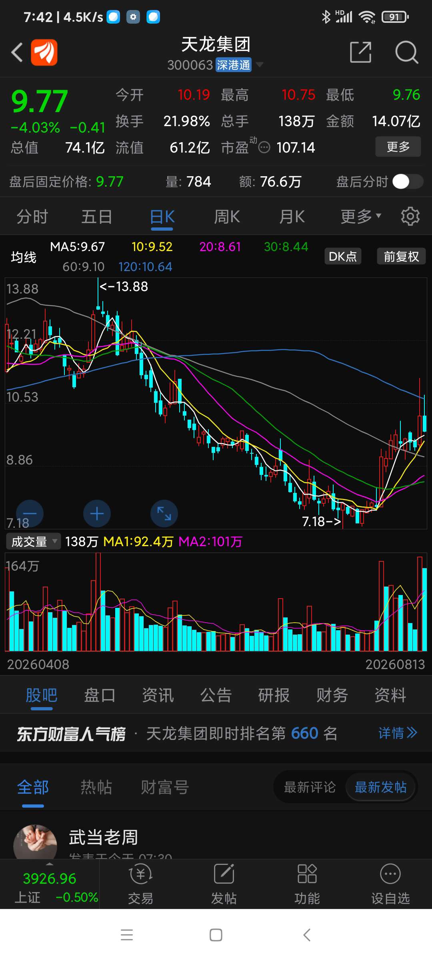Screen dimensions: 432x961
Task: Tap 30:8.44 green average value
Action: [x=286, y=247]
